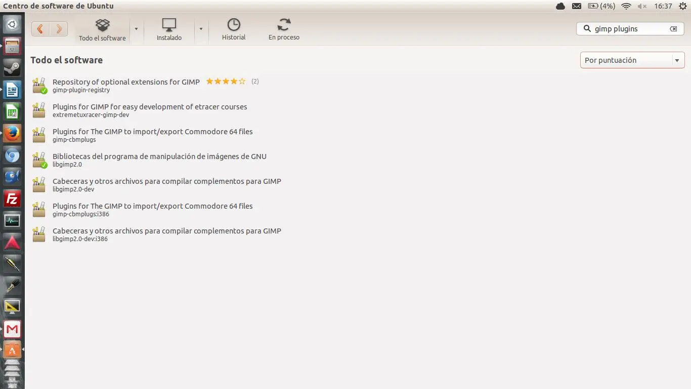Open System Monitor from the launcher
Screen dimensions: 691x389
(x=12, y=220)
